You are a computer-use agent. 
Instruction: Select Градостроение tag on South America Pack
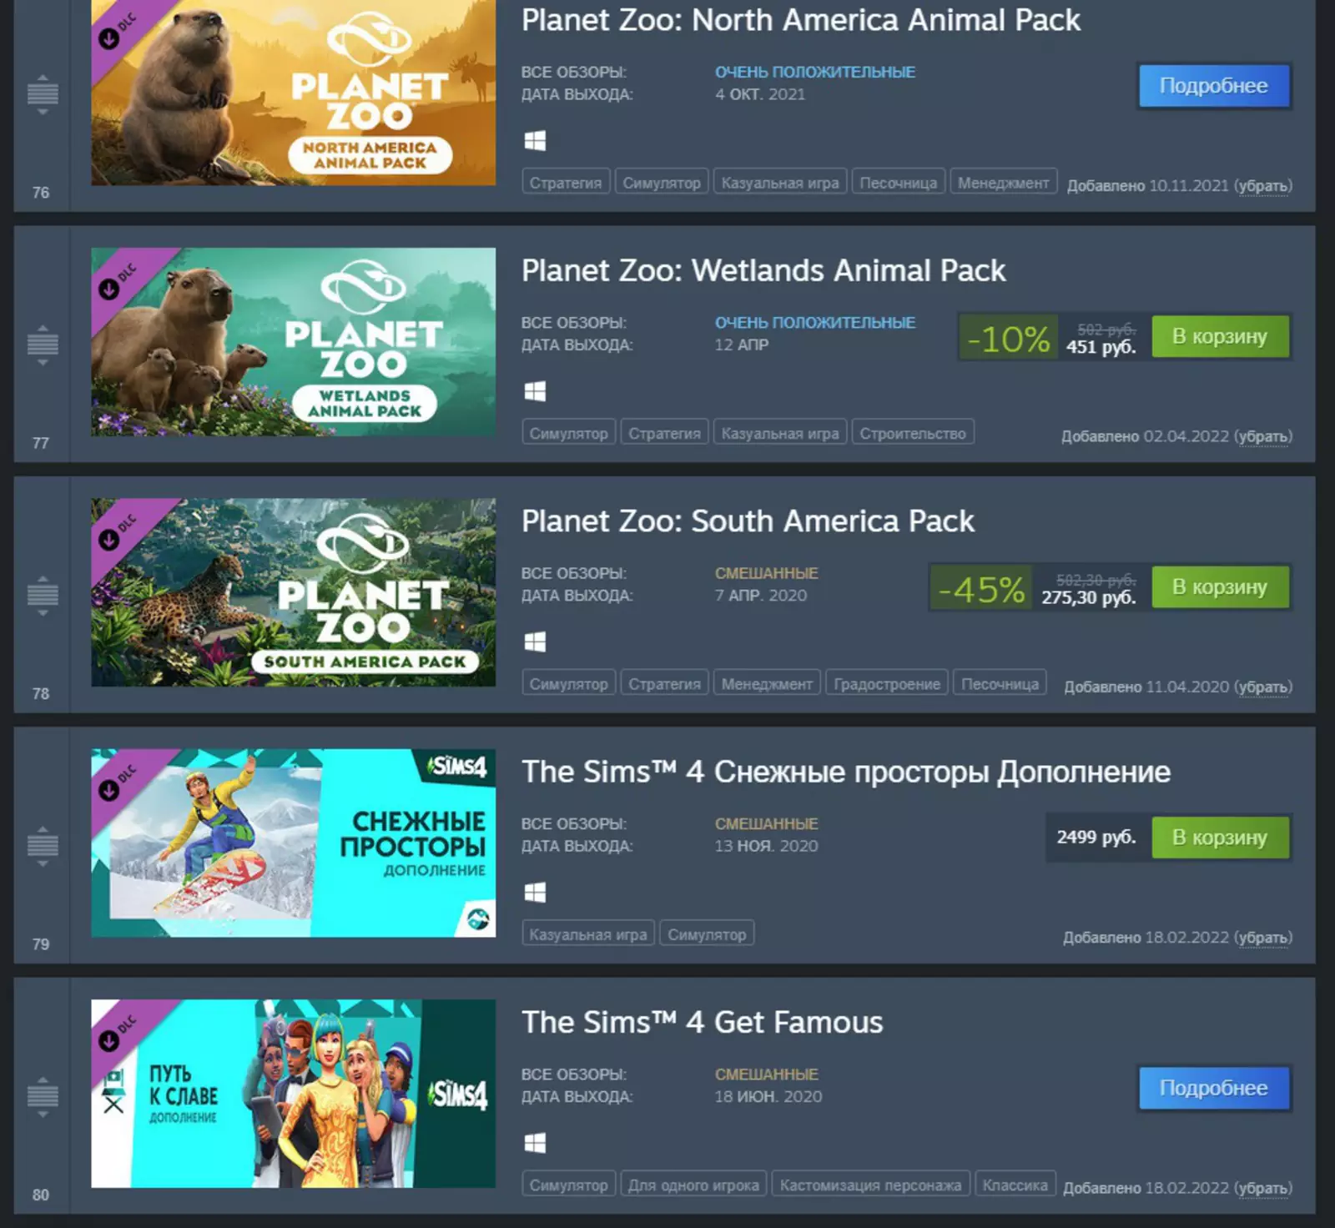(x=887, y=683)
